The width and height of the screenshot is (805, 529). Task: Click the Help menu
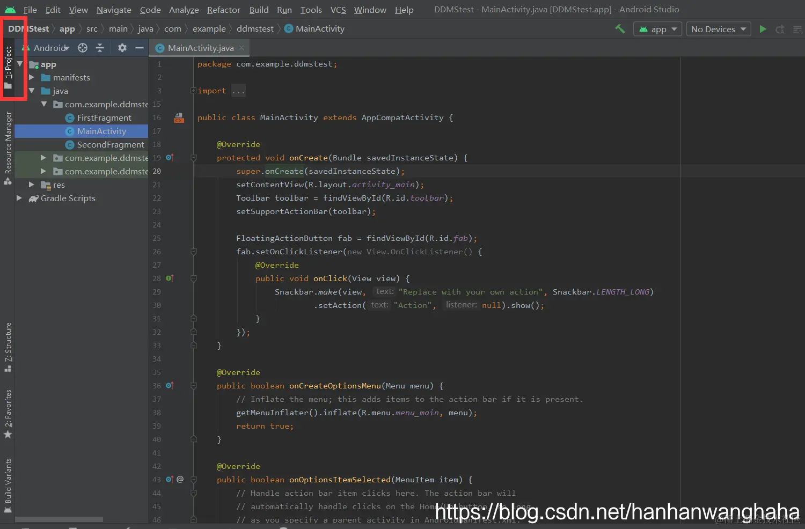404,10
